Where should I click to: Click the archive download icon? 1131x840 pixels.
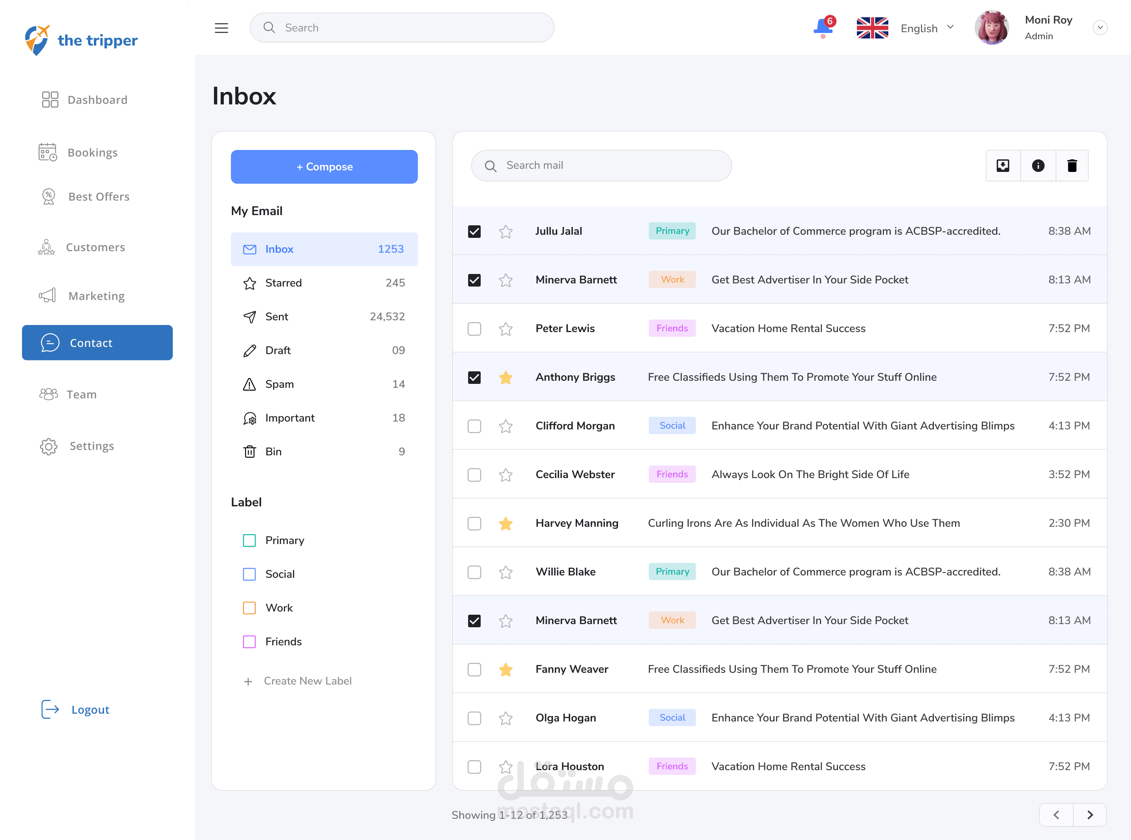1003,166
